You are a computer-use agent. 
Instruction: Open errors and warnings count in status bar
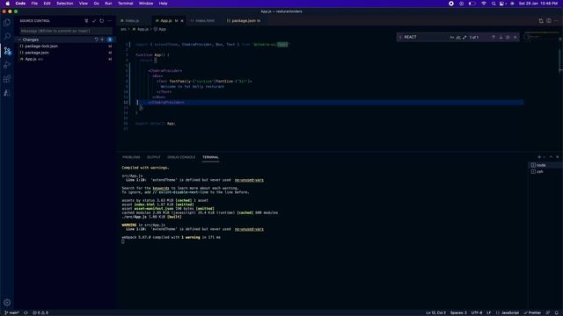40,312
